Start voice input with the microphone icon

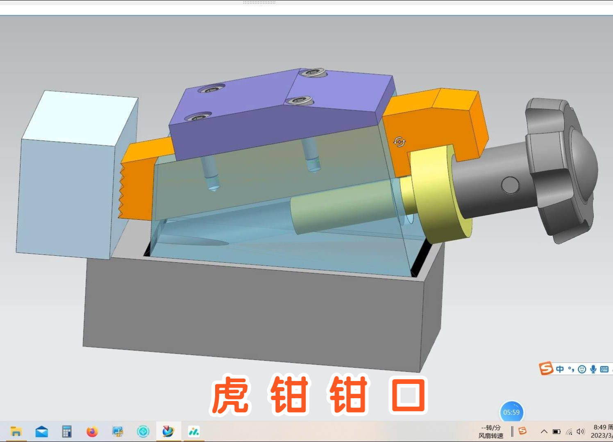[x=593, y=369]
